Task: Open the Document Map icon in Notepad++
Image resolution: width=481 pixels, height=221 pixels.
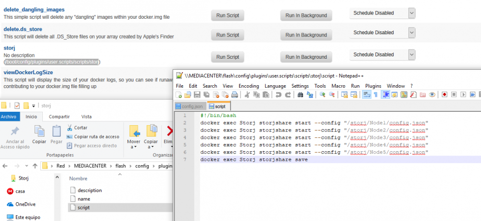Action: coord(404,94)
